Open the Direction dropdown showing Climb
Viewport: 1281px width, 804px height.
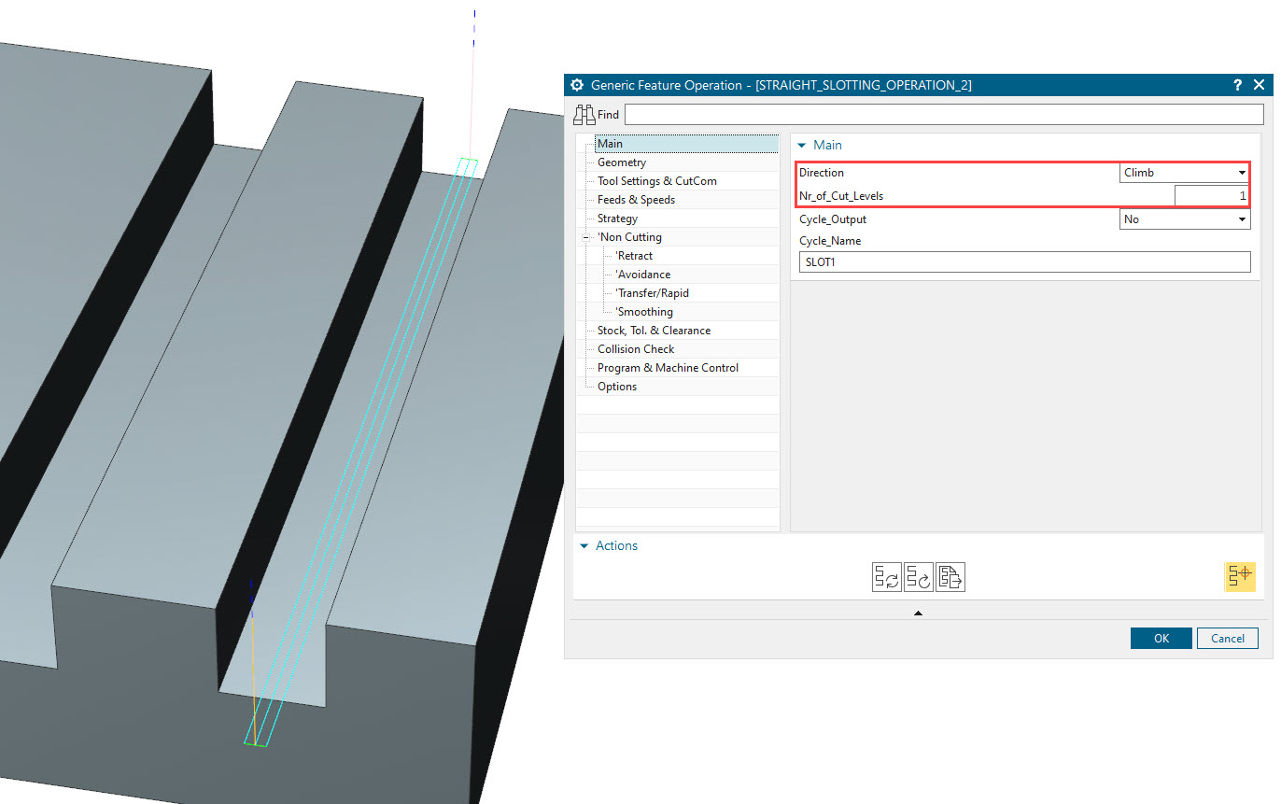(1242, 173)
